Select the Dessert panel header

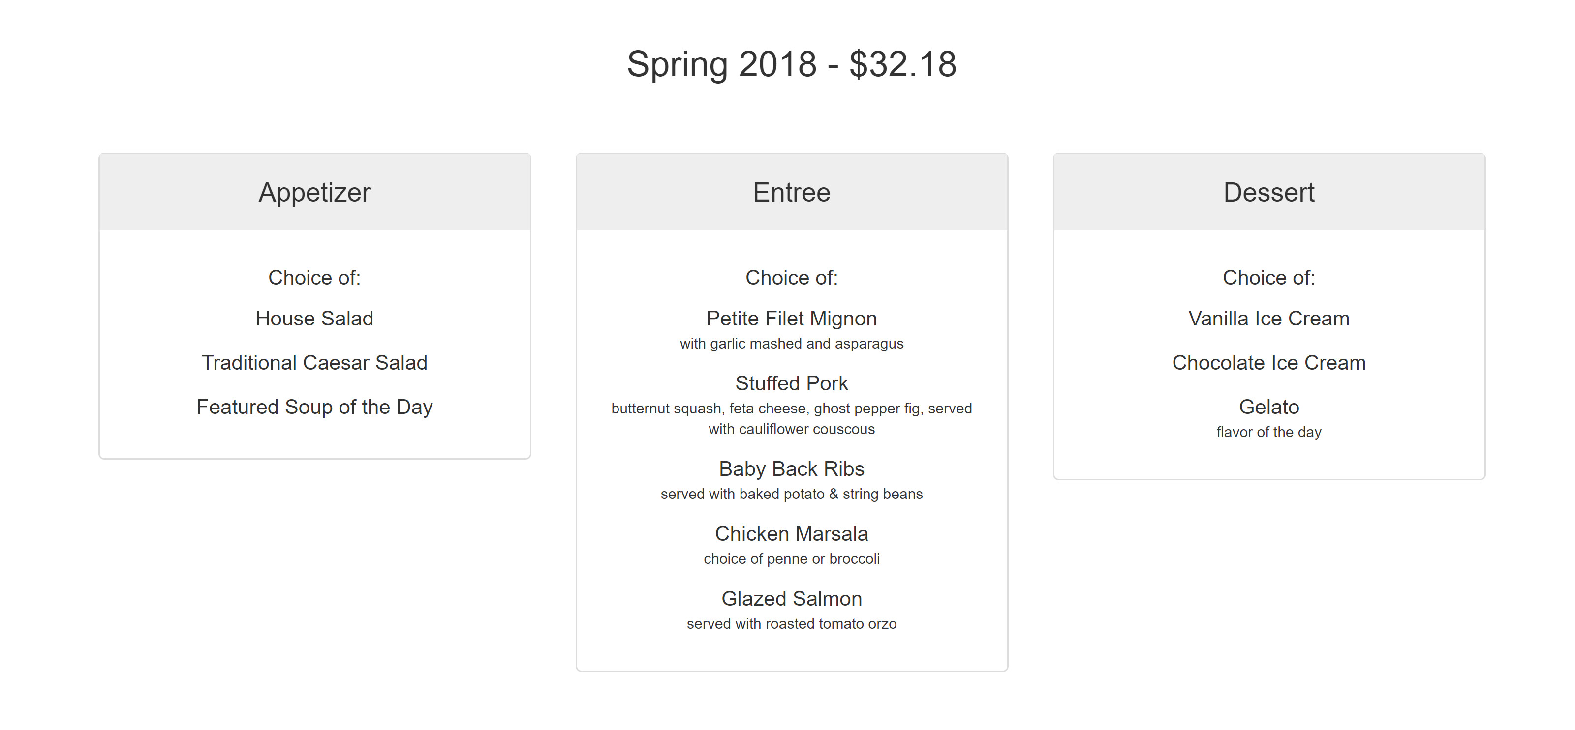point(1268,192)
